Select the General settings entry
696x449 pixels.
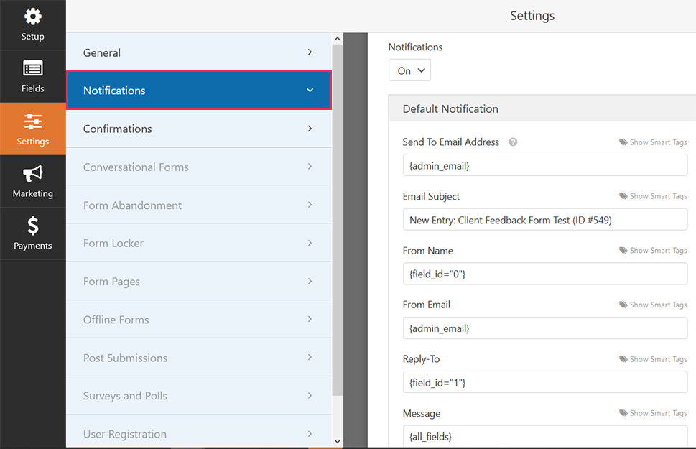[x=198, y=52]
